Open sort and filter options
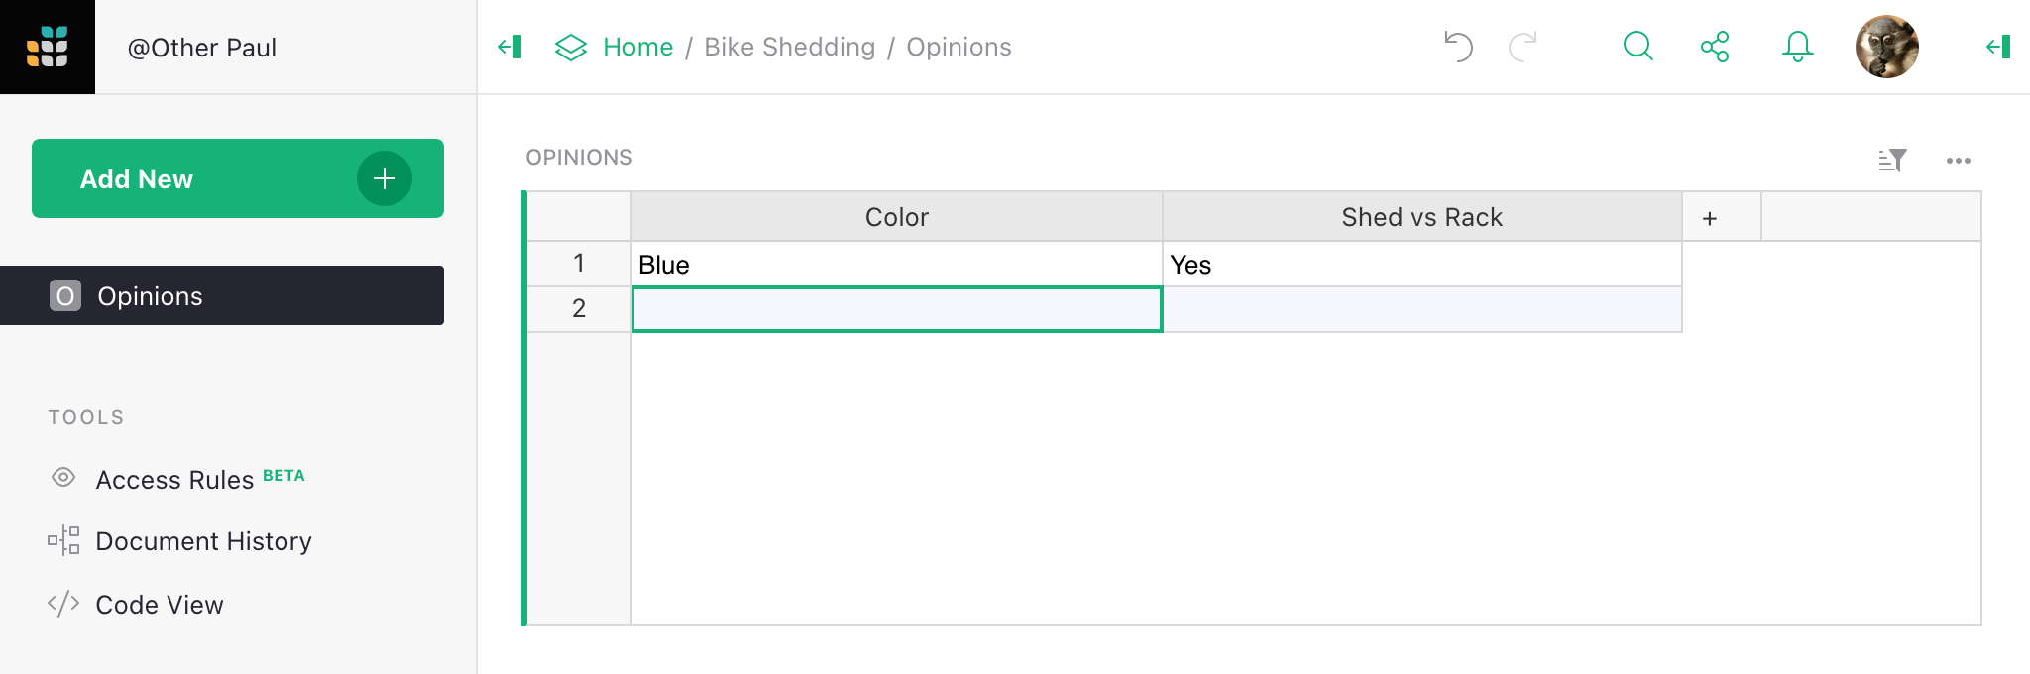This screenshot has height=674, width=2030. pos(1892,160)
